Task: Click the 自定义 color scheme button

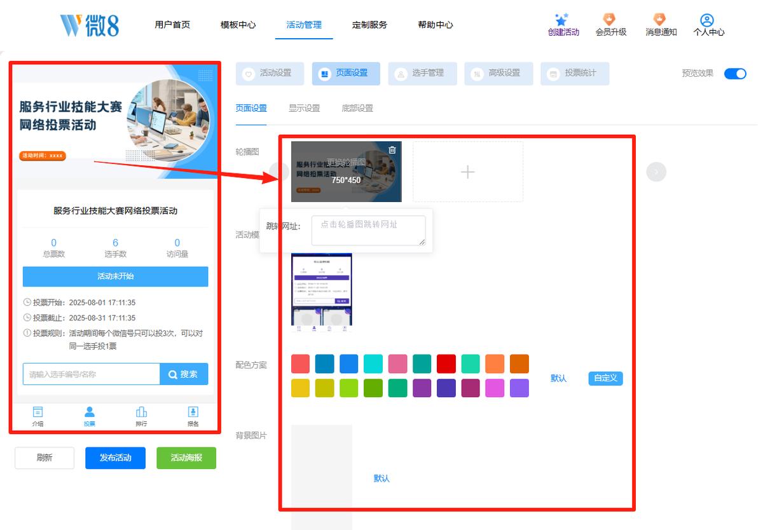Action: (x=605, y=378)
